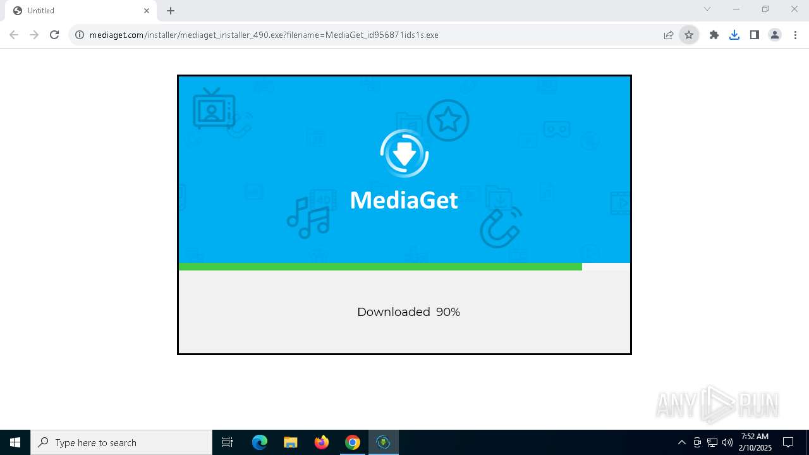Open a new tab with plus button
Image resolution: width=809 pixels, height=455 pixels.
click(171, 11)
